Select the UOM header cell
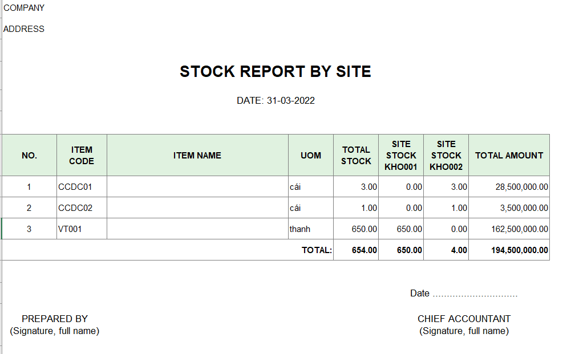This screenshot has height=354, width=567. (x=311, y=155)
